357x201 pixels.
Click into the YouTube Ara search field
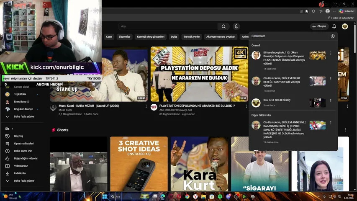[168, 26]
